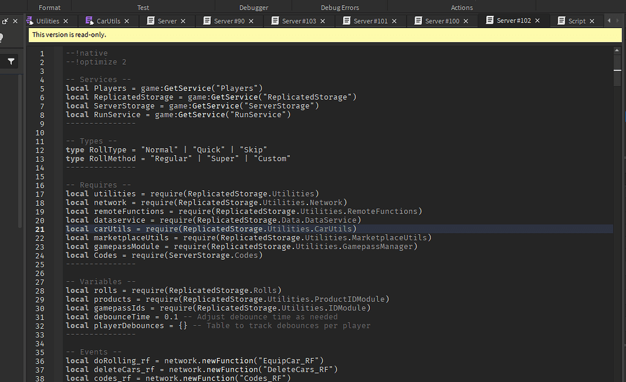Click the purple module icon on the Utilities tab
This screenshot has height=382, width=626.
point(29,20)
